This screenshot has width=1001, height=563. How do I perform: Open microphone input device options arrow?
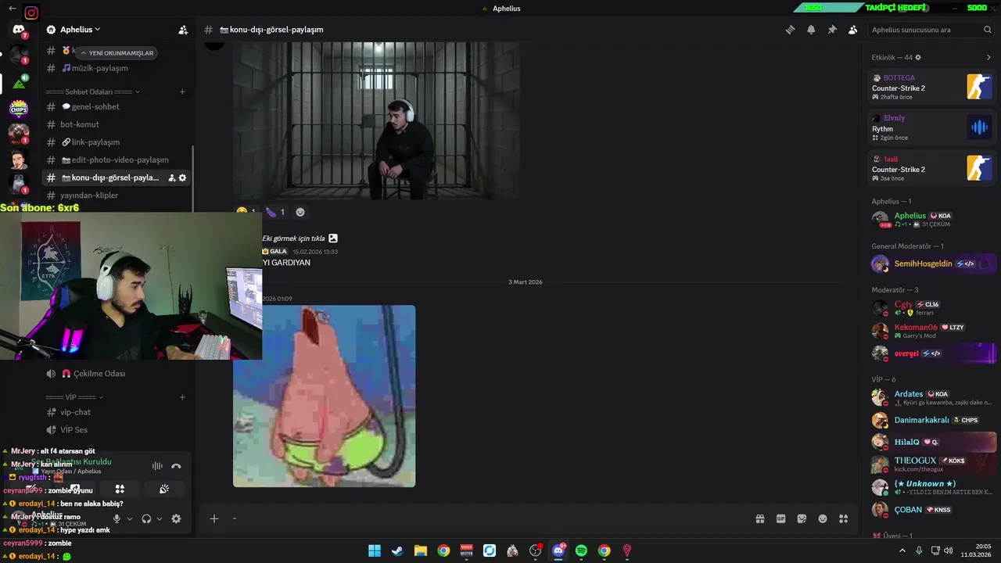point(130,518)
